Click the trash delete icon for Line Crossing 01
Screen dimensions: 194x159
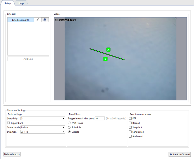[x=45, y=20]
